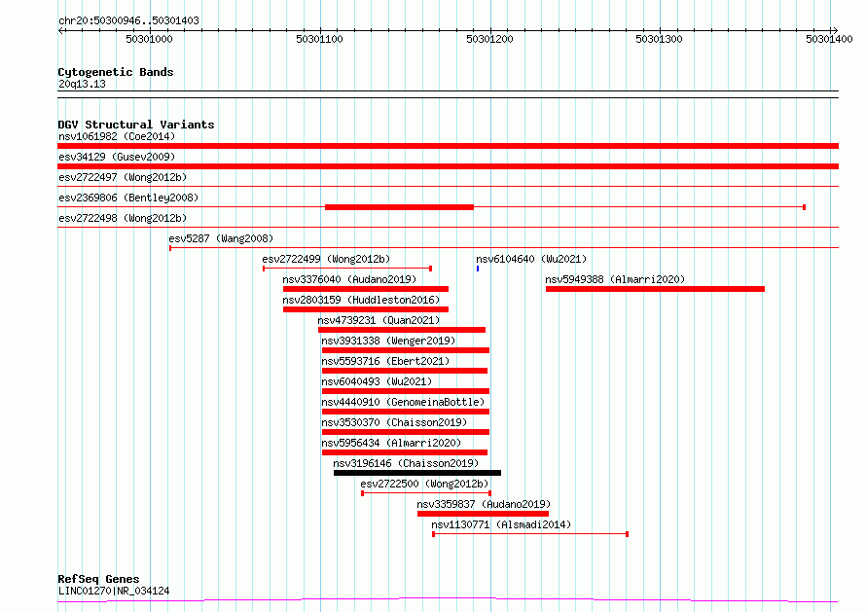The width and height of the screenshot is (866, 612).
Task: Click the red bar under nsv2803159
Action: coord(366,309)
